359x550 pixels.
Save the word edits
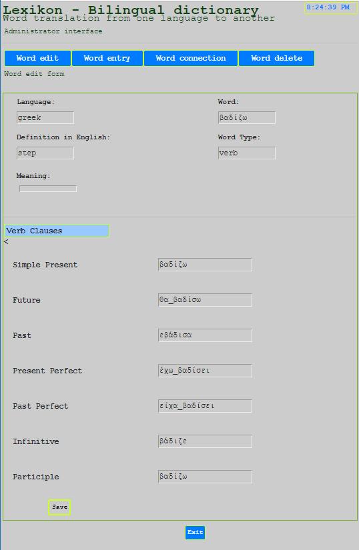59,507
